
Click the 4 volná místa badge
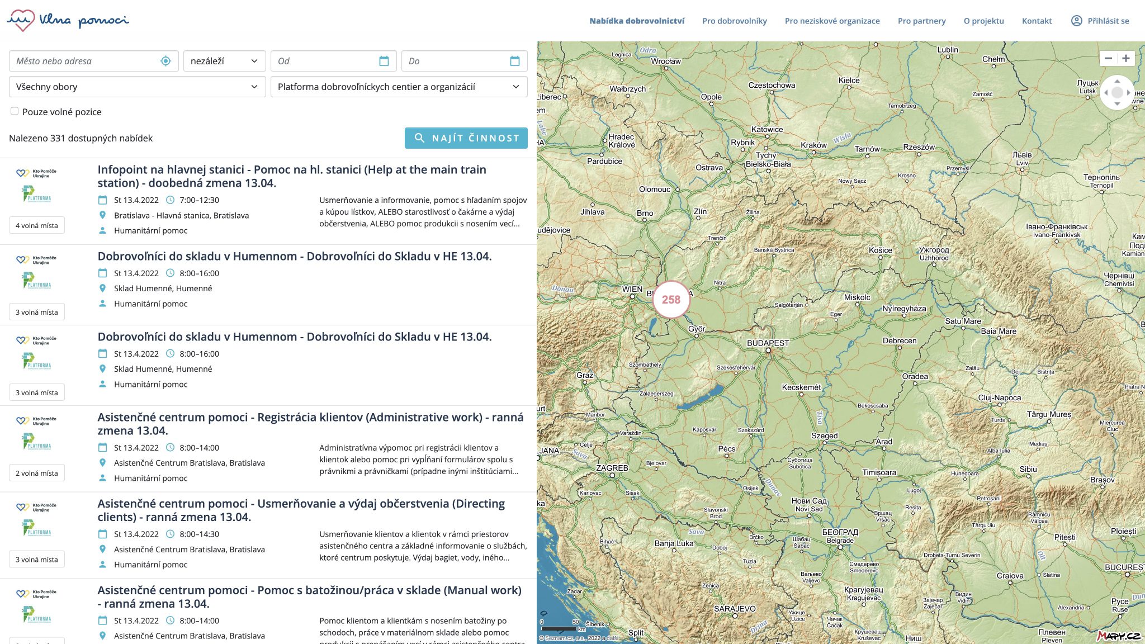tap(36, 225)
